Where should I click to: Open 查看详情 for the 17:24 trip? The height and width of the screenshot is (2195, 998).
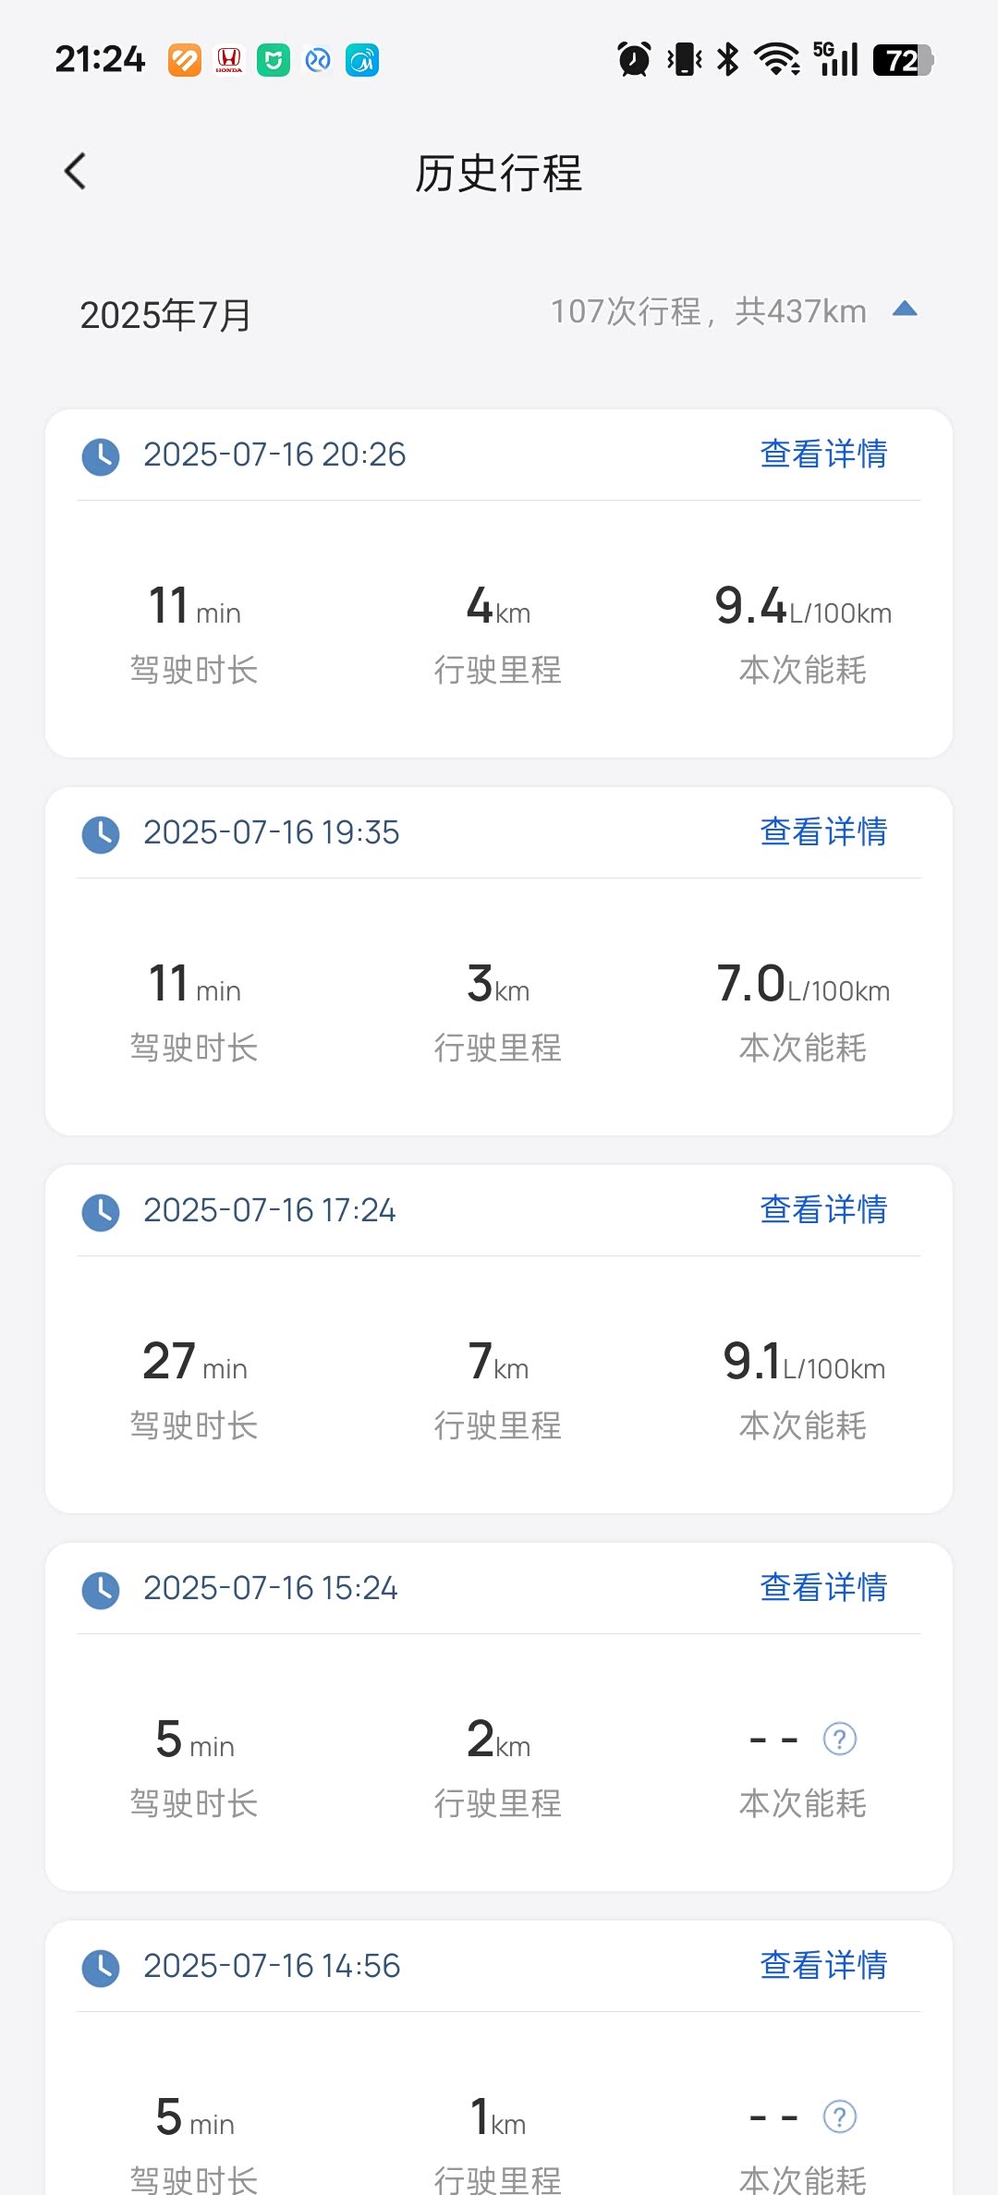822,1210
